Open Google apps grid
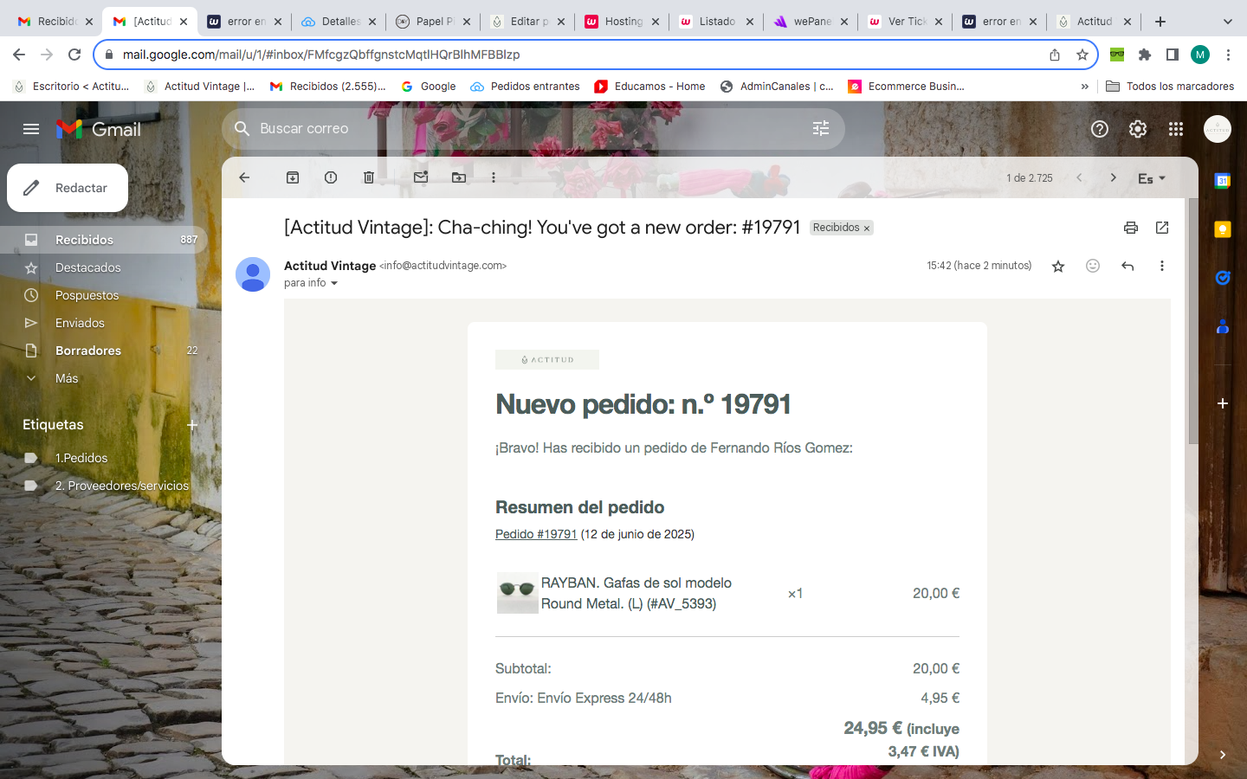 [1176, 129]
